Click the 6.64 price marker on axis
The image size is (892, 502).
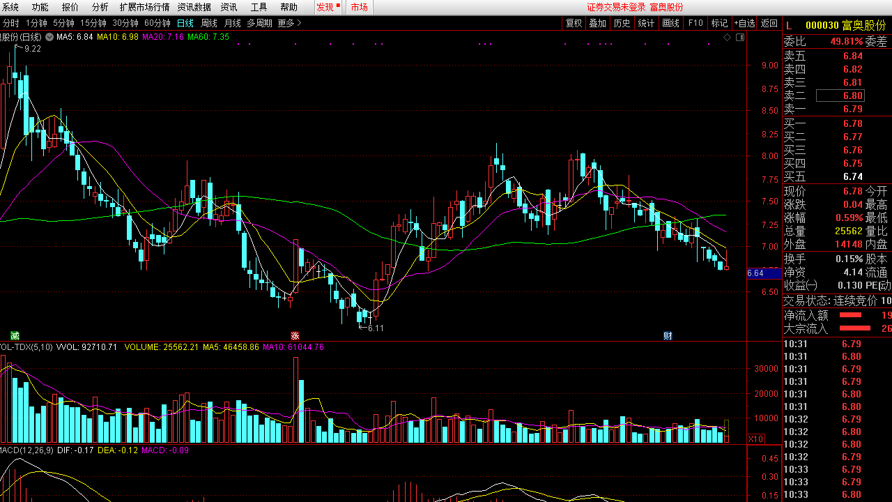[764, 273]
